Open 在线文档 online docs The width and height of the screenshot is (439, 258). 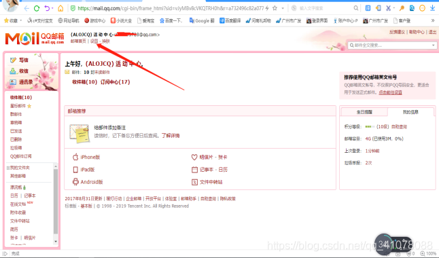18,204
